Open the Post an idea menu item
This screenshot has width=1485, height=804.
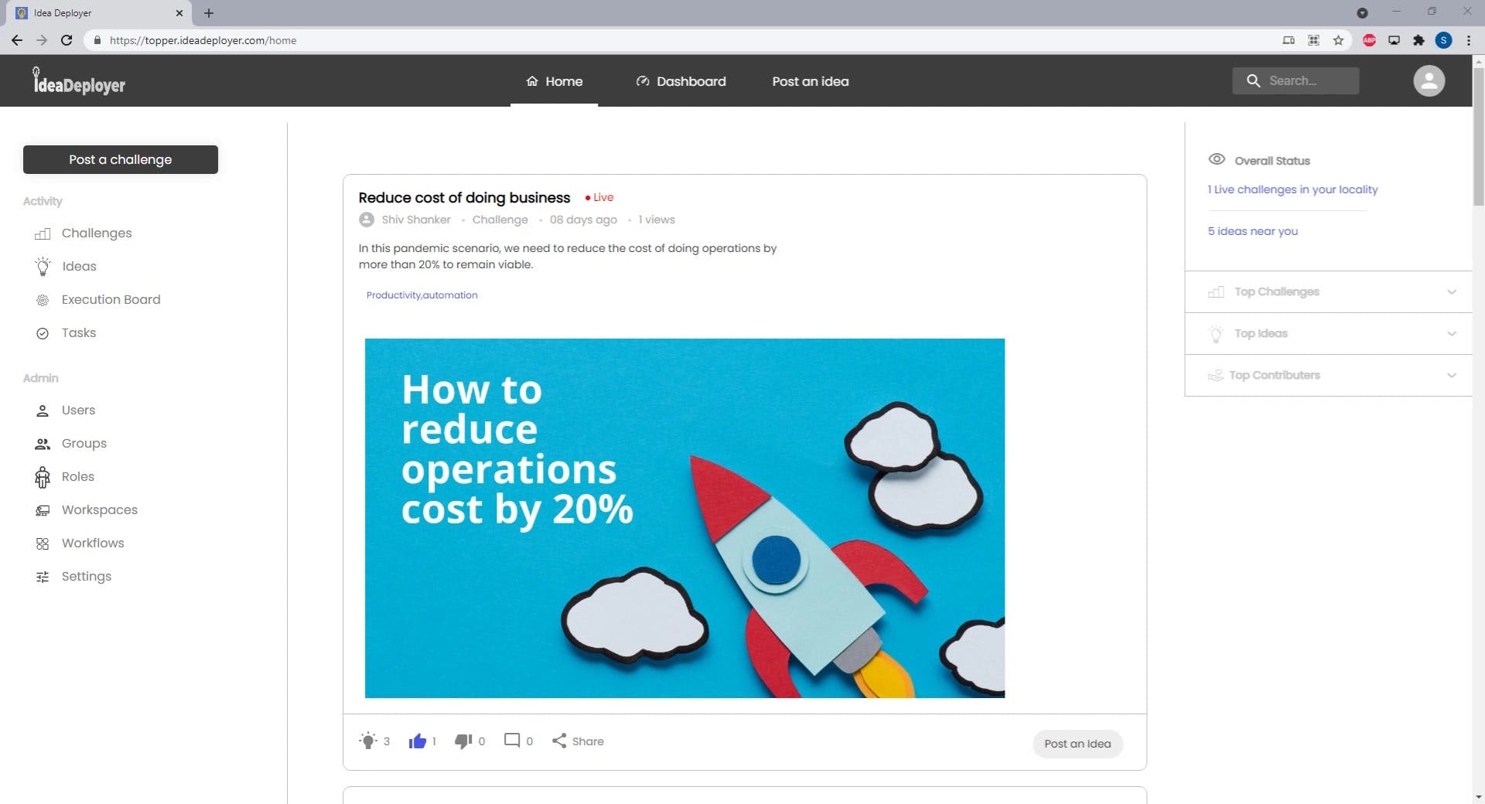pyautogui.click(x=810, y=81)
